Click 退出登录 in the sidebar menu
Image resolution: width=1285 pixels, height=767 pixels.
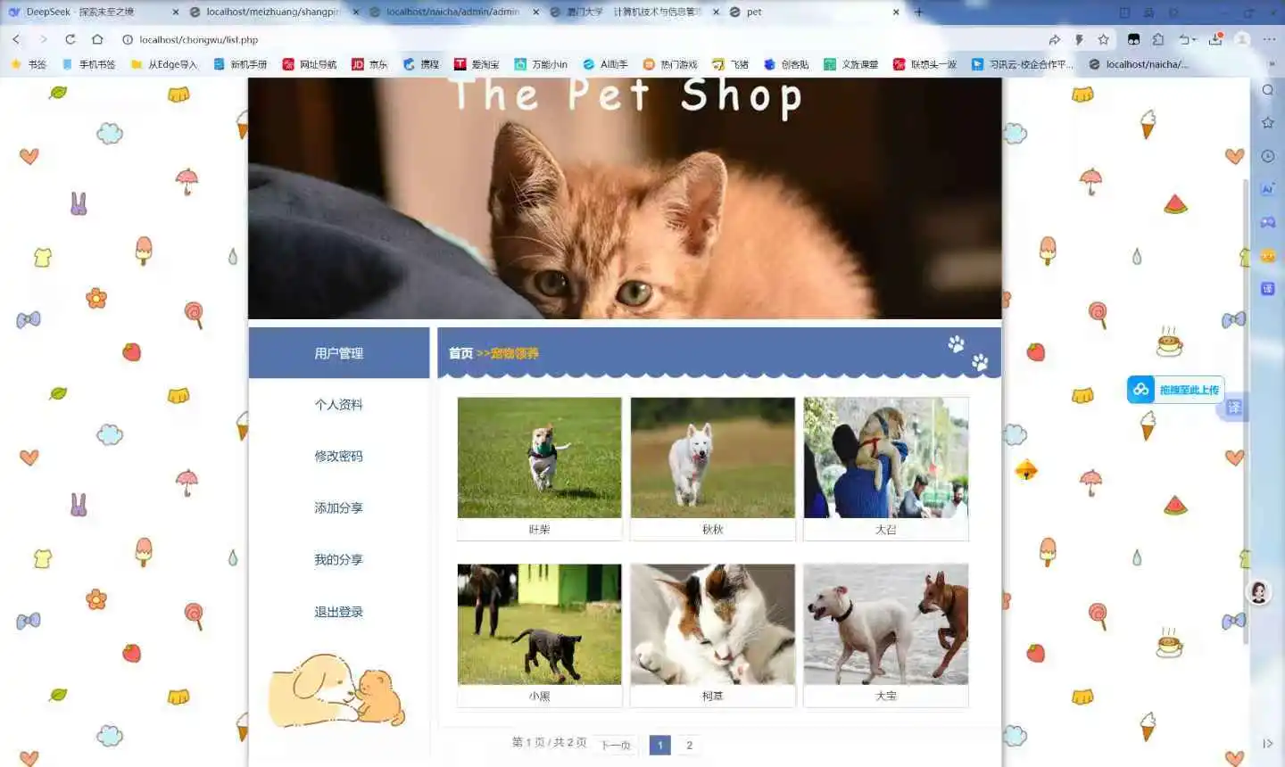point(338,612)
